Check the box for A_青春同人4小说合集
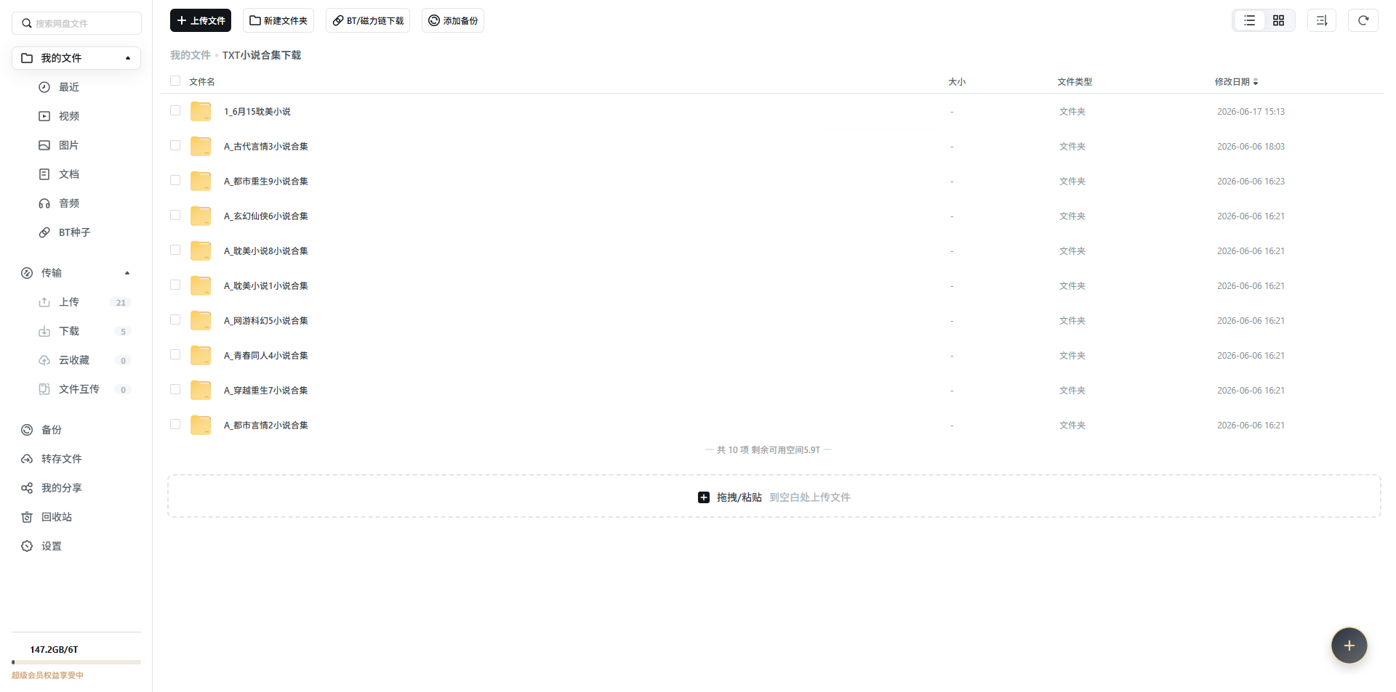Image resolution: width=1396 pixels, height=692 pixels. coord(175,354)
